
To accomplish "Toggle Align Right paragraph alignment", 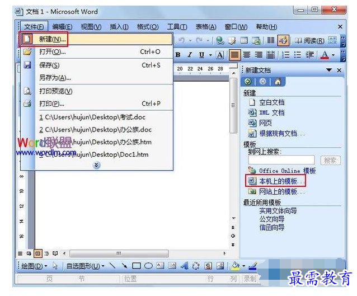I will (258, 55).
